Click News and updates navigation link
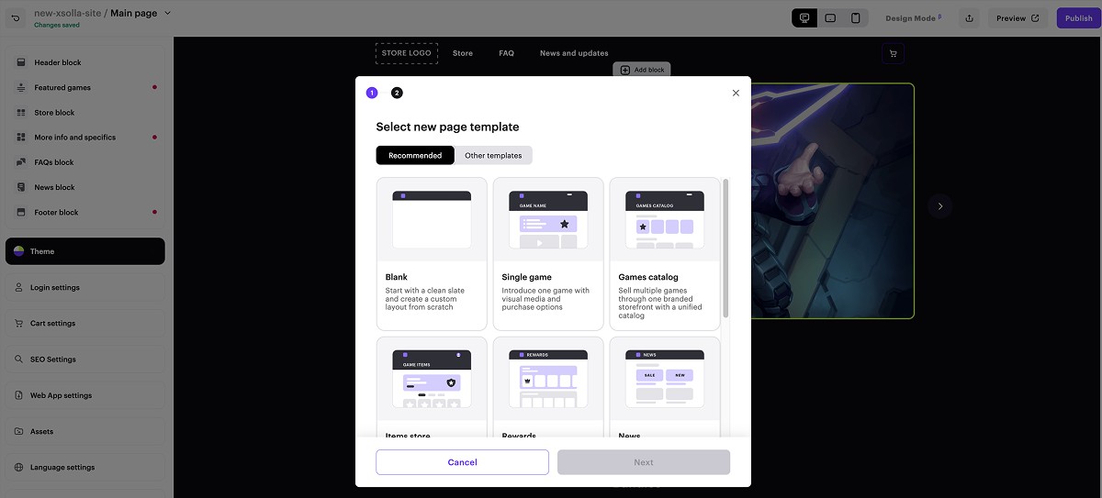The height and width of the screenshot is (498, 1102). (x=574, y=53)
